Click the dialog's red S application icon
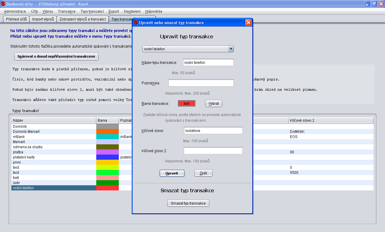Image resolution: width=385 pixels, height=232 pixels. 136,23
